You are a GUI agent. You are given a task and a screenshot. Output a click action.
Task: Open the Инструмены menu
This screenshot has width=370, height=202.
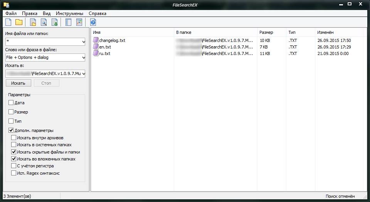coord(69,13)
